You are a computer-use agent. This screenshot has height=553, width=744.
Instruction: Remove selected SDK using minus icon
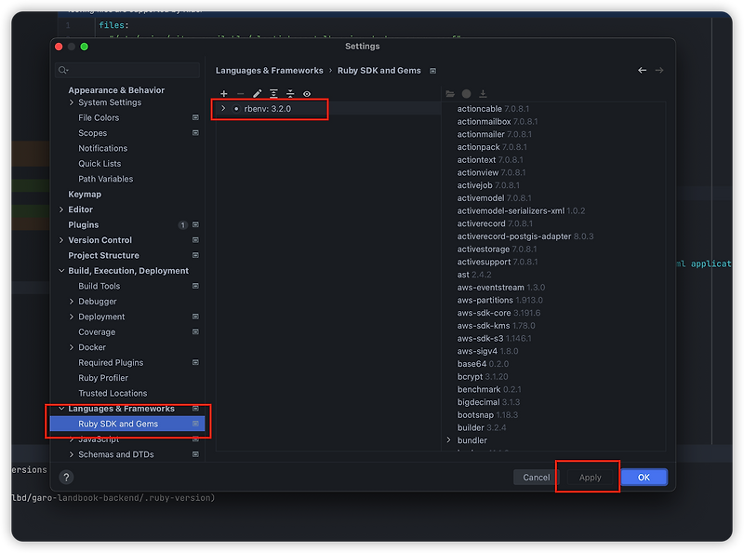point(239,93)
